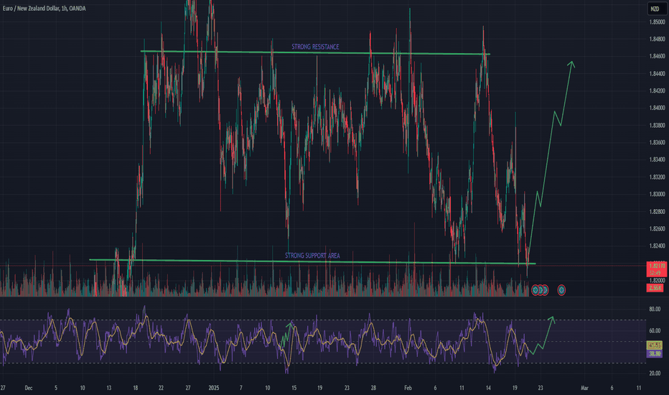Click the 1.85000 price axis label
669x395 pixels.
(657, 22)
